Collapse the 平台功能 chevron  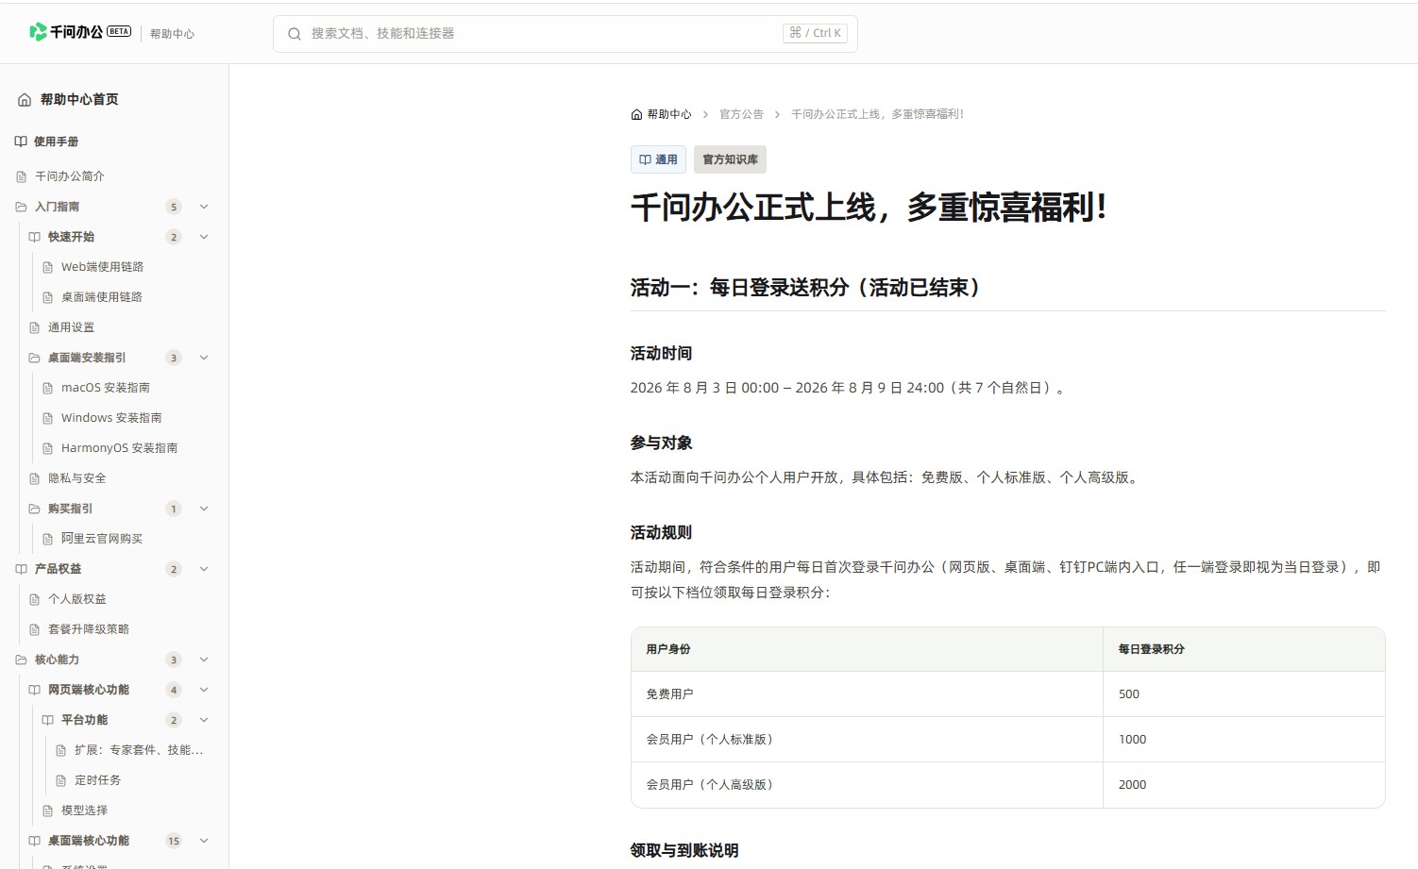tap(204, 720)
